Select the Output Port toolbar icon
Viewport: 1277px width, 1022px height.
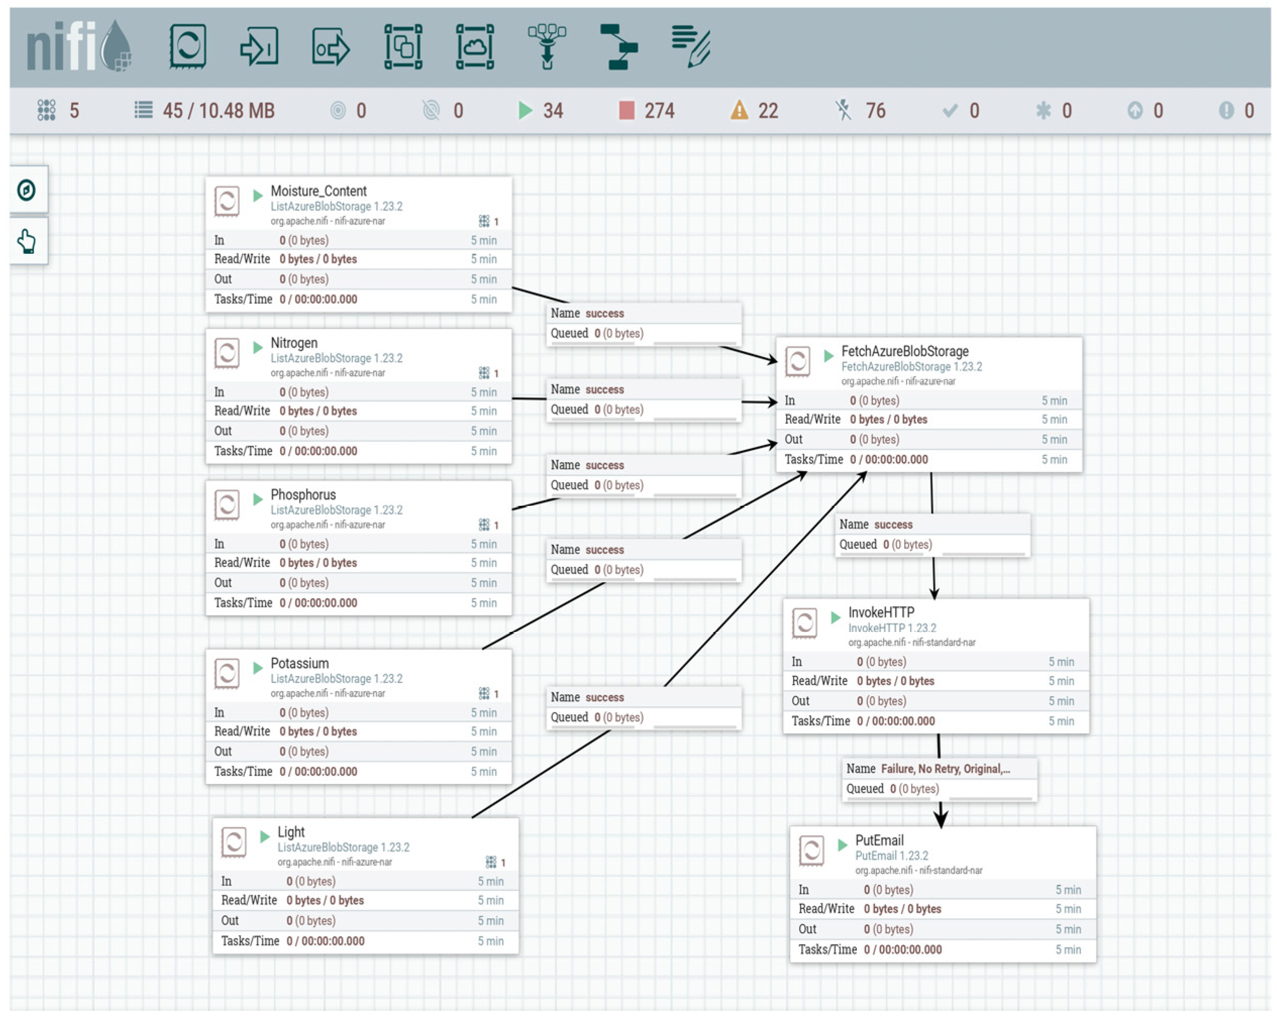330,46
